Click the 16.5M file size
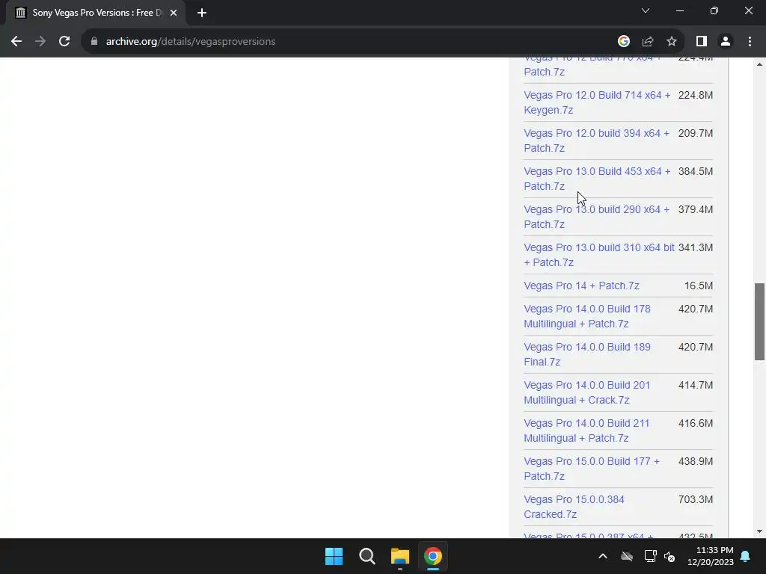 point(698,286)
